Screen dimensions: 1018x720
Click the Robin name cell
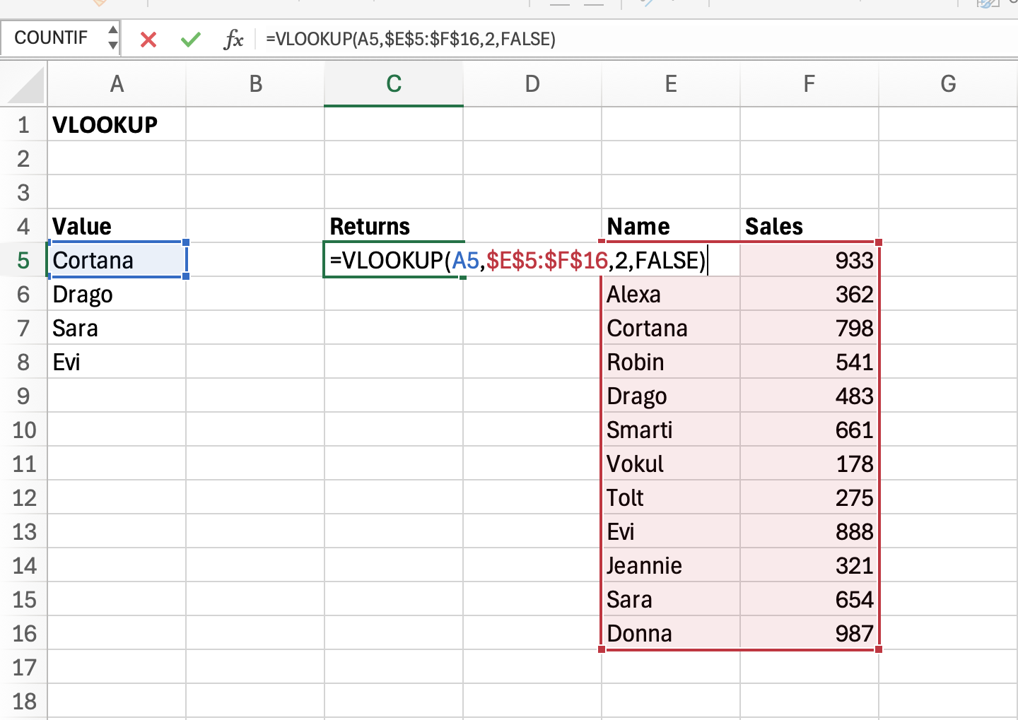pyautogui.click(x=671, y=362)
